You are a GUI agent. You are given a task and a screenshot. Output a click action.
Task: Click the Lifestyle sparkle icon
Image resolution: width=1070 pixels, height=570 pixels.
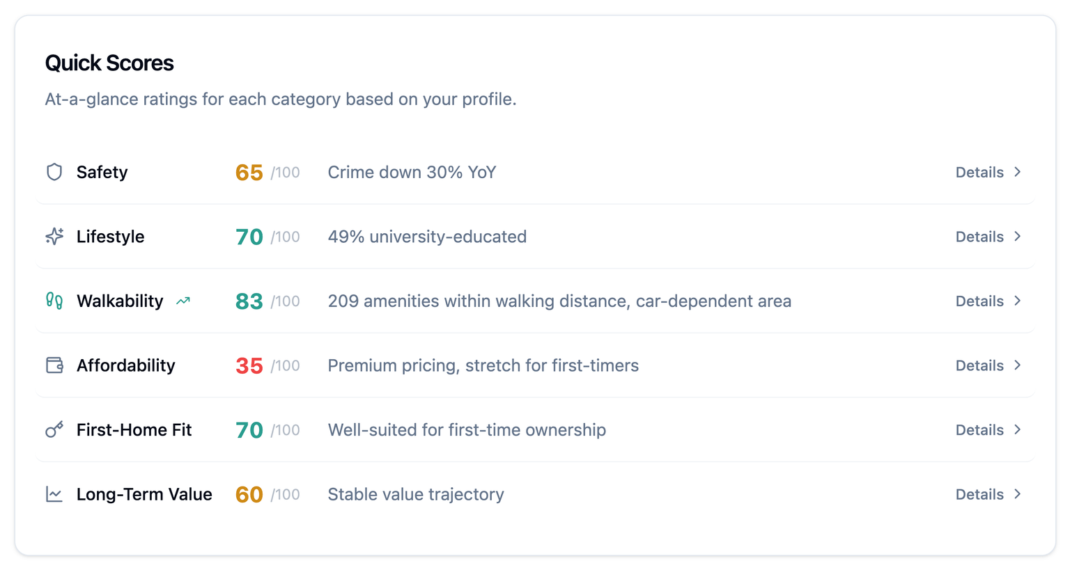[x=54, y=237]
